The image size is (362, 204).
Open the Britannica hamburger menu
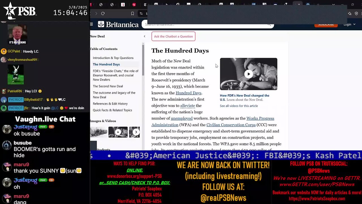(92, 24)
